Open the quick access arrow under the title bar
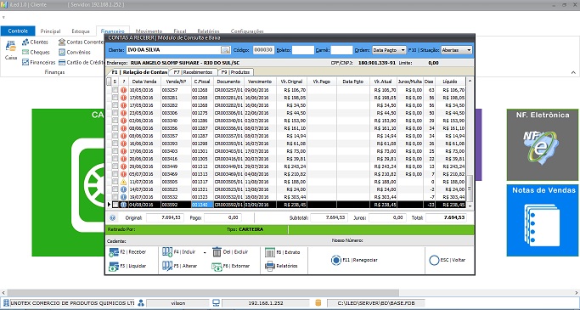 coord(3,17)
